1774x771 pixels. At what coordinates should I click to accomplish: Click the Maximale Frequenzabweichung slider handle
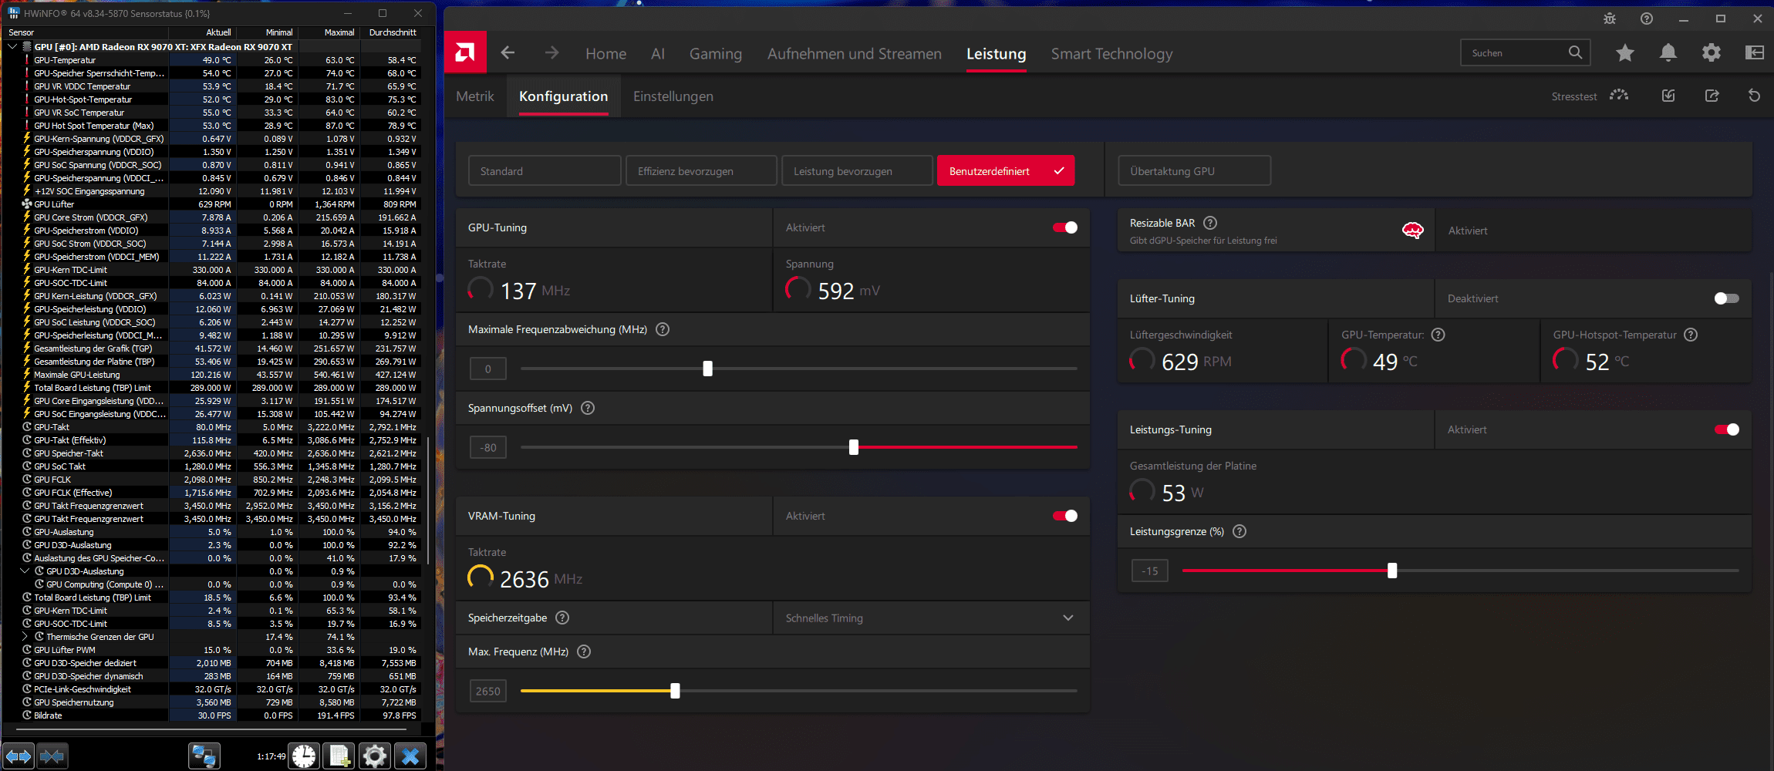point(707,369)
